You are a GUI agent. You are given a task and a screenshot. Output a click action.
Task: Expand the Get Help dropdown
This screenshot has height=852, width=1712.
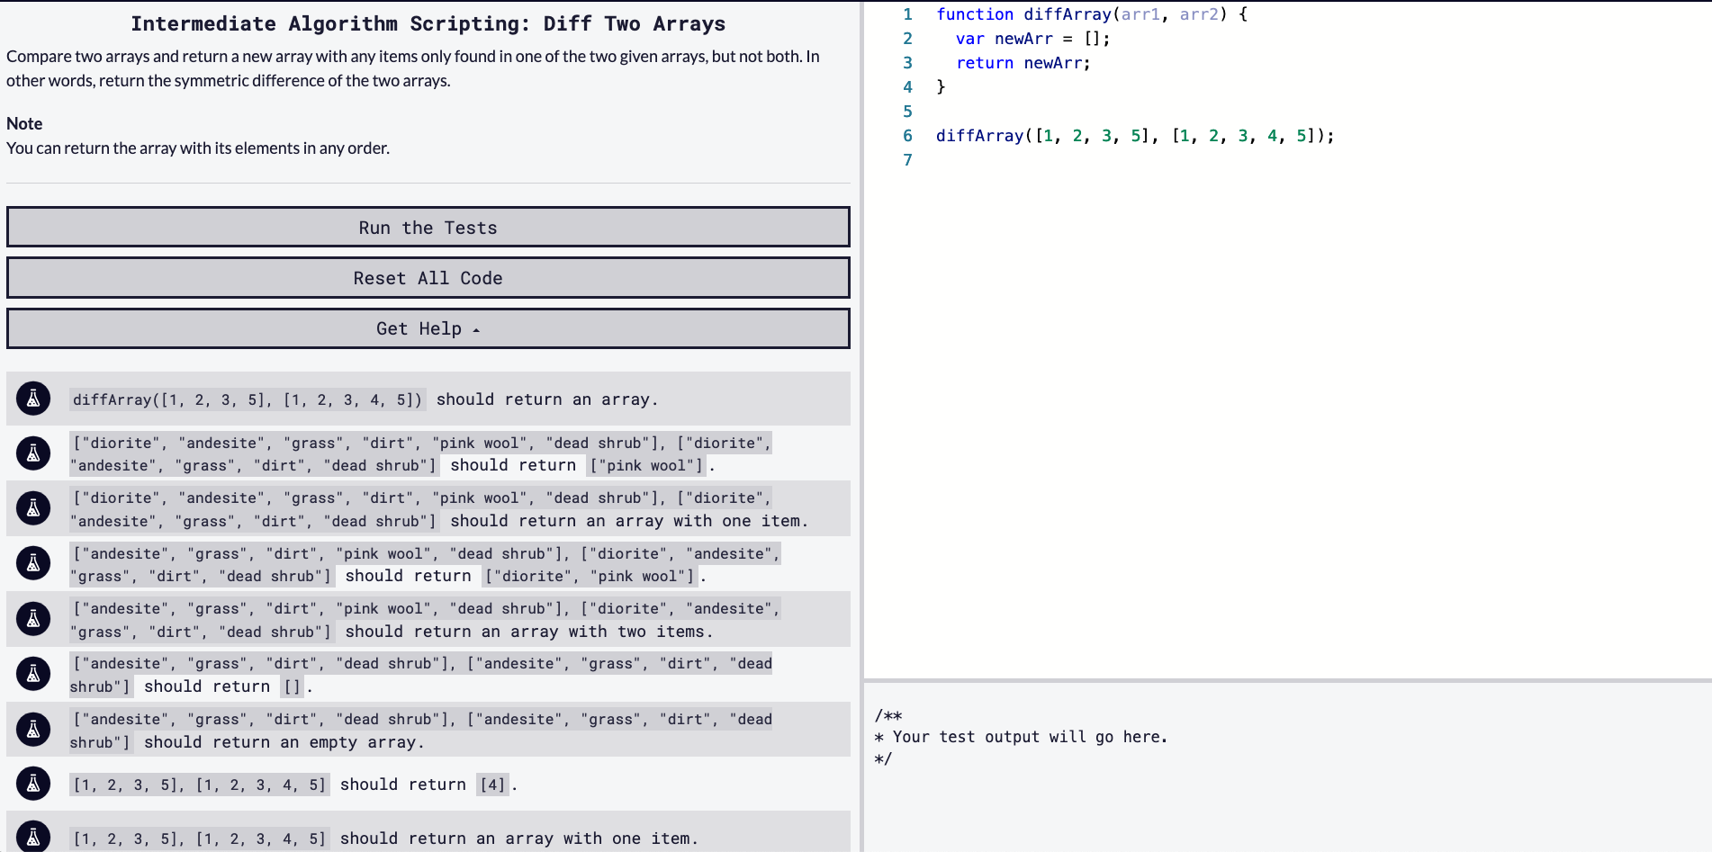tap(428, 328)
